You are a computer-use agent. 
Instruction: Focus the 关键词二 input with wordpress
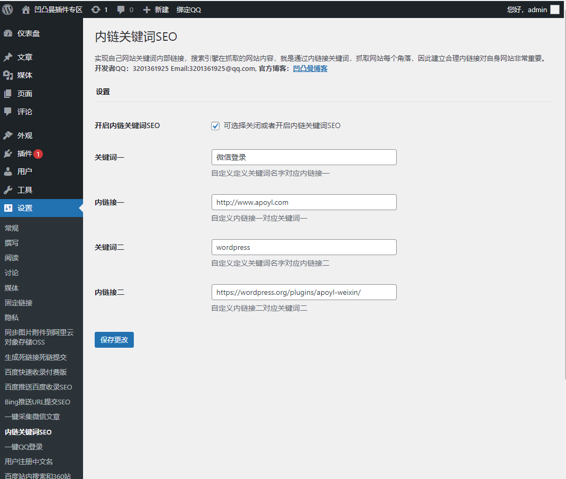coord(304,247)
